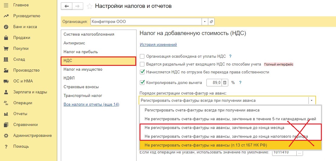Open calculator in the deduction share field
The height and width of the screenshot is (161, 336).
tap(225, 82)
